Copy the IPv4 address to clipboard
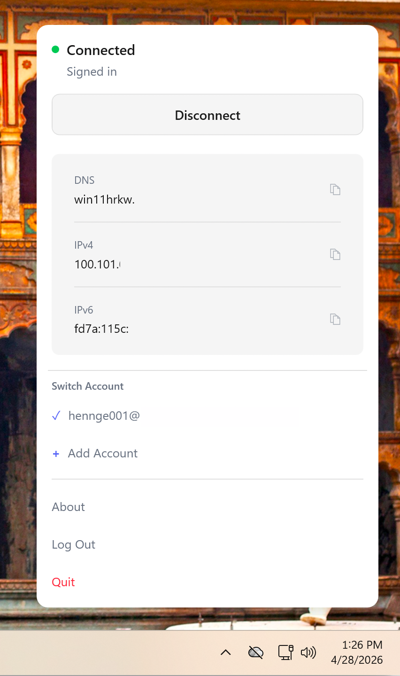 [335, 254]
